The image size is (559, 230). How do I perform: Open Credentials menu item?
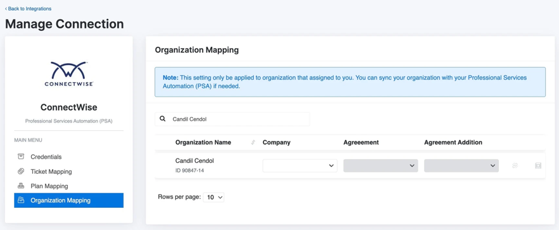(x=69, y=157)
